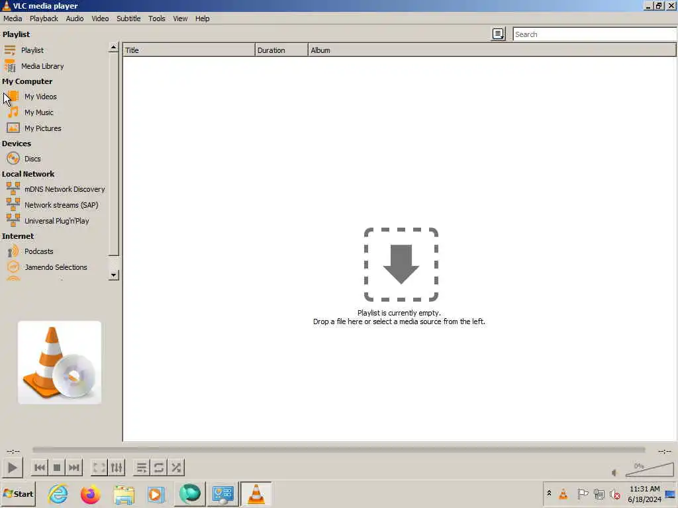Open the Subtitle menu
Viewport: 678px width, 508px height.
tap(128, 19)
